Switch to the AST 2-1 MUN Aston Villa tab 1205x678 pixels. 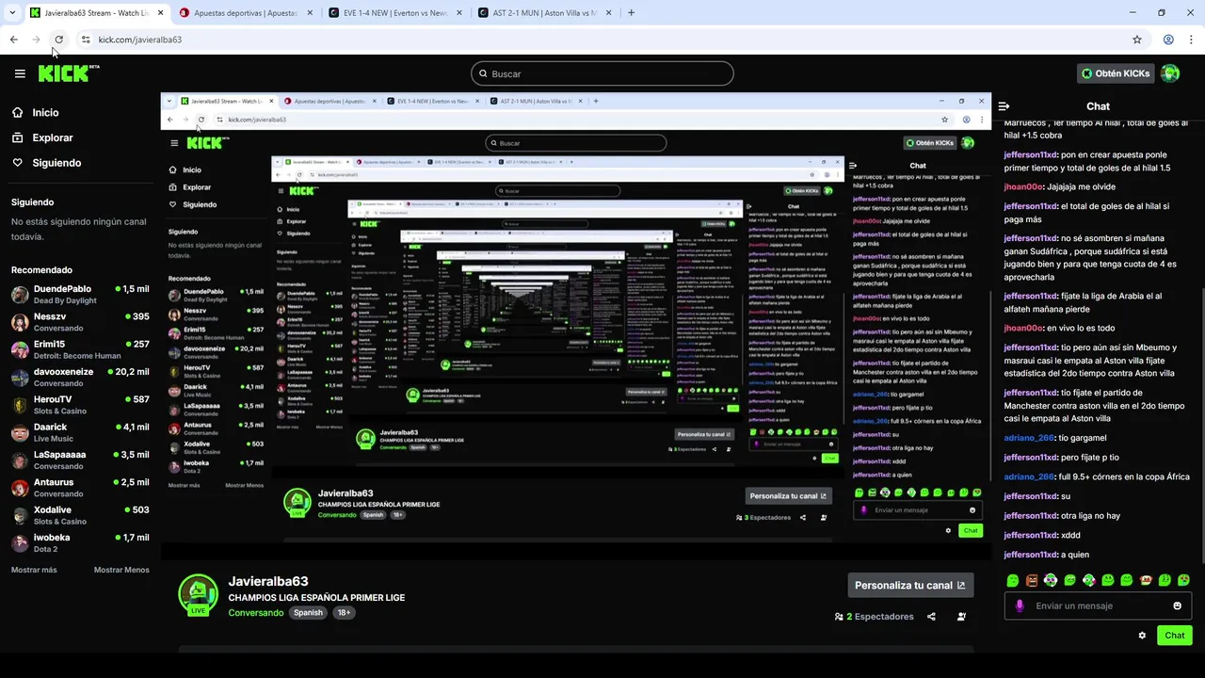click(545, 13)
